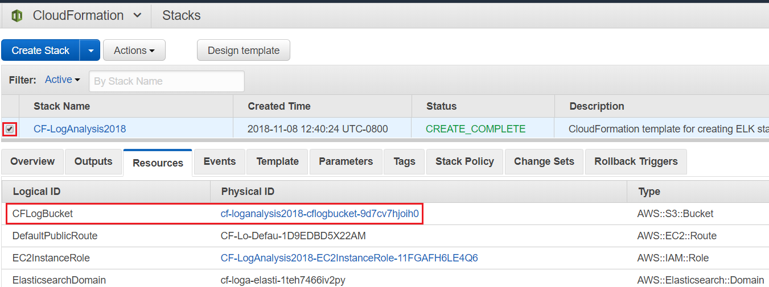Click the CloudFormation template description text
Image resolution: width=769 pixels, height=287 pixels.
tap(669, 129)
